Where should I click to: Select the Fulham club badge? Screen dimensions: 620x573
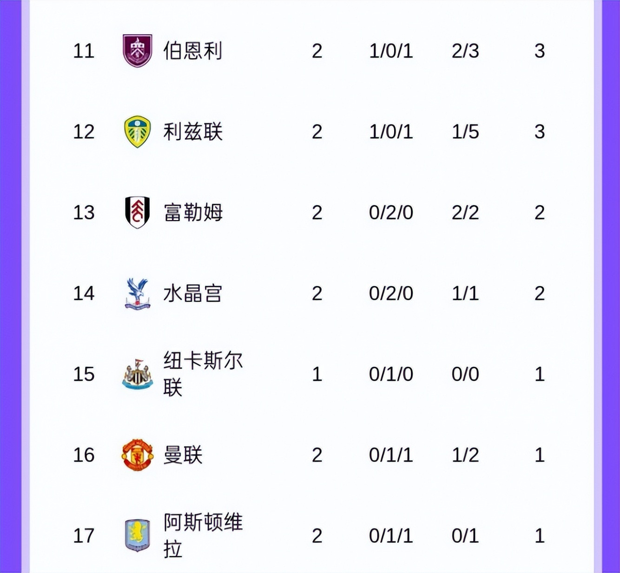tap(137, 212)
